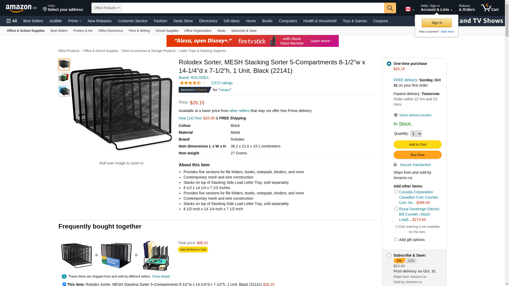The width and height of the screenshot is (509, 286).
Task: Check Cassida Coin Counter add-on box
Action: tap(396, 192)
